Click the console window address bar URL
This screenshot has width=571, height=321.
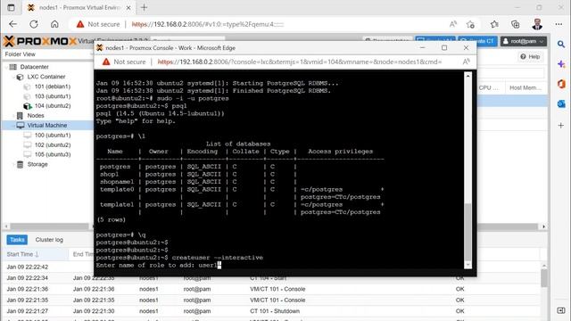300,62
